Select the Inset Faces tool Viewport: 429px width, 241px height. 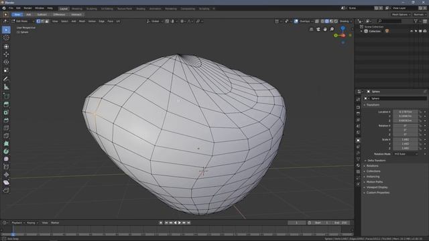click(x=6, y=112)
